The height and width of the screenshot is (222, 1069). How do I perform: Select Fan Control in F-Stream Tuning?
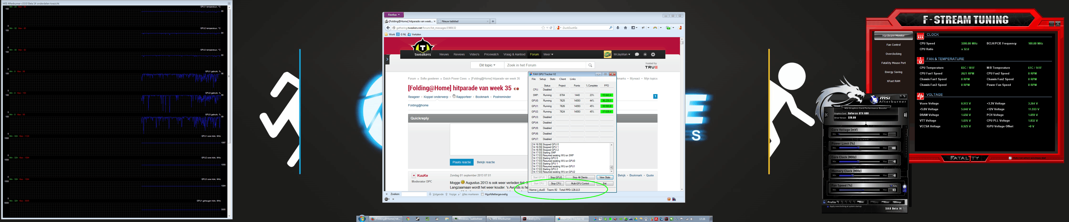coord(893,45)
